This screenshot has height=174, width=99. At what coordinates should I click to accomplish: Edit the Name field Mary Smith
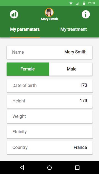point(50,52)
